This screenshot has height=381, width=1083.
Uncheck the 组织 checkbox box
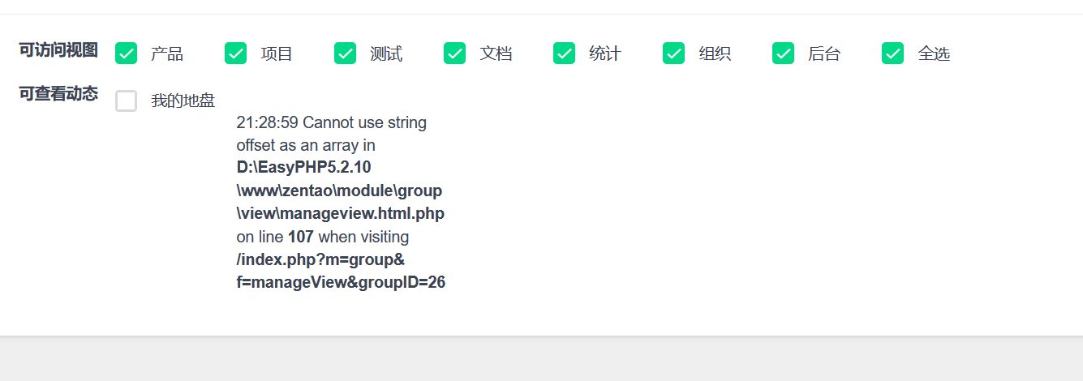(673, 54)
